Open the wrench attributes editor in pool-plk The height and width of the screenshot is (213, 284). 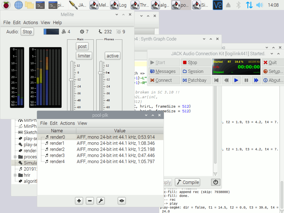101,201
